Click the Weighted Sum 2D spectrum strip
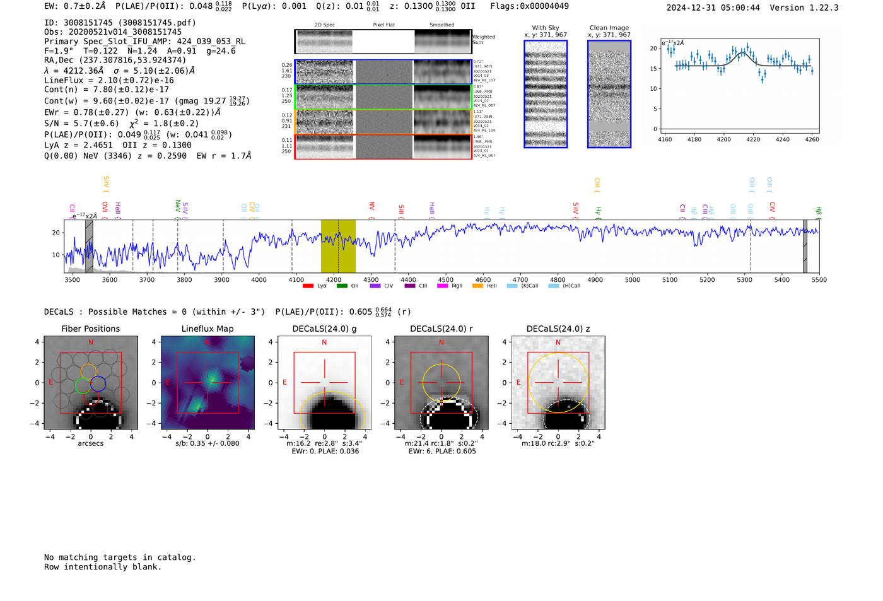Screen dimensions: 883x601 coord(383,42)
